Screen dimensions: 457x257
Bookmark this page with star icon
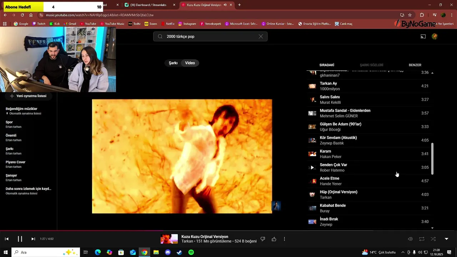[410, 15]
